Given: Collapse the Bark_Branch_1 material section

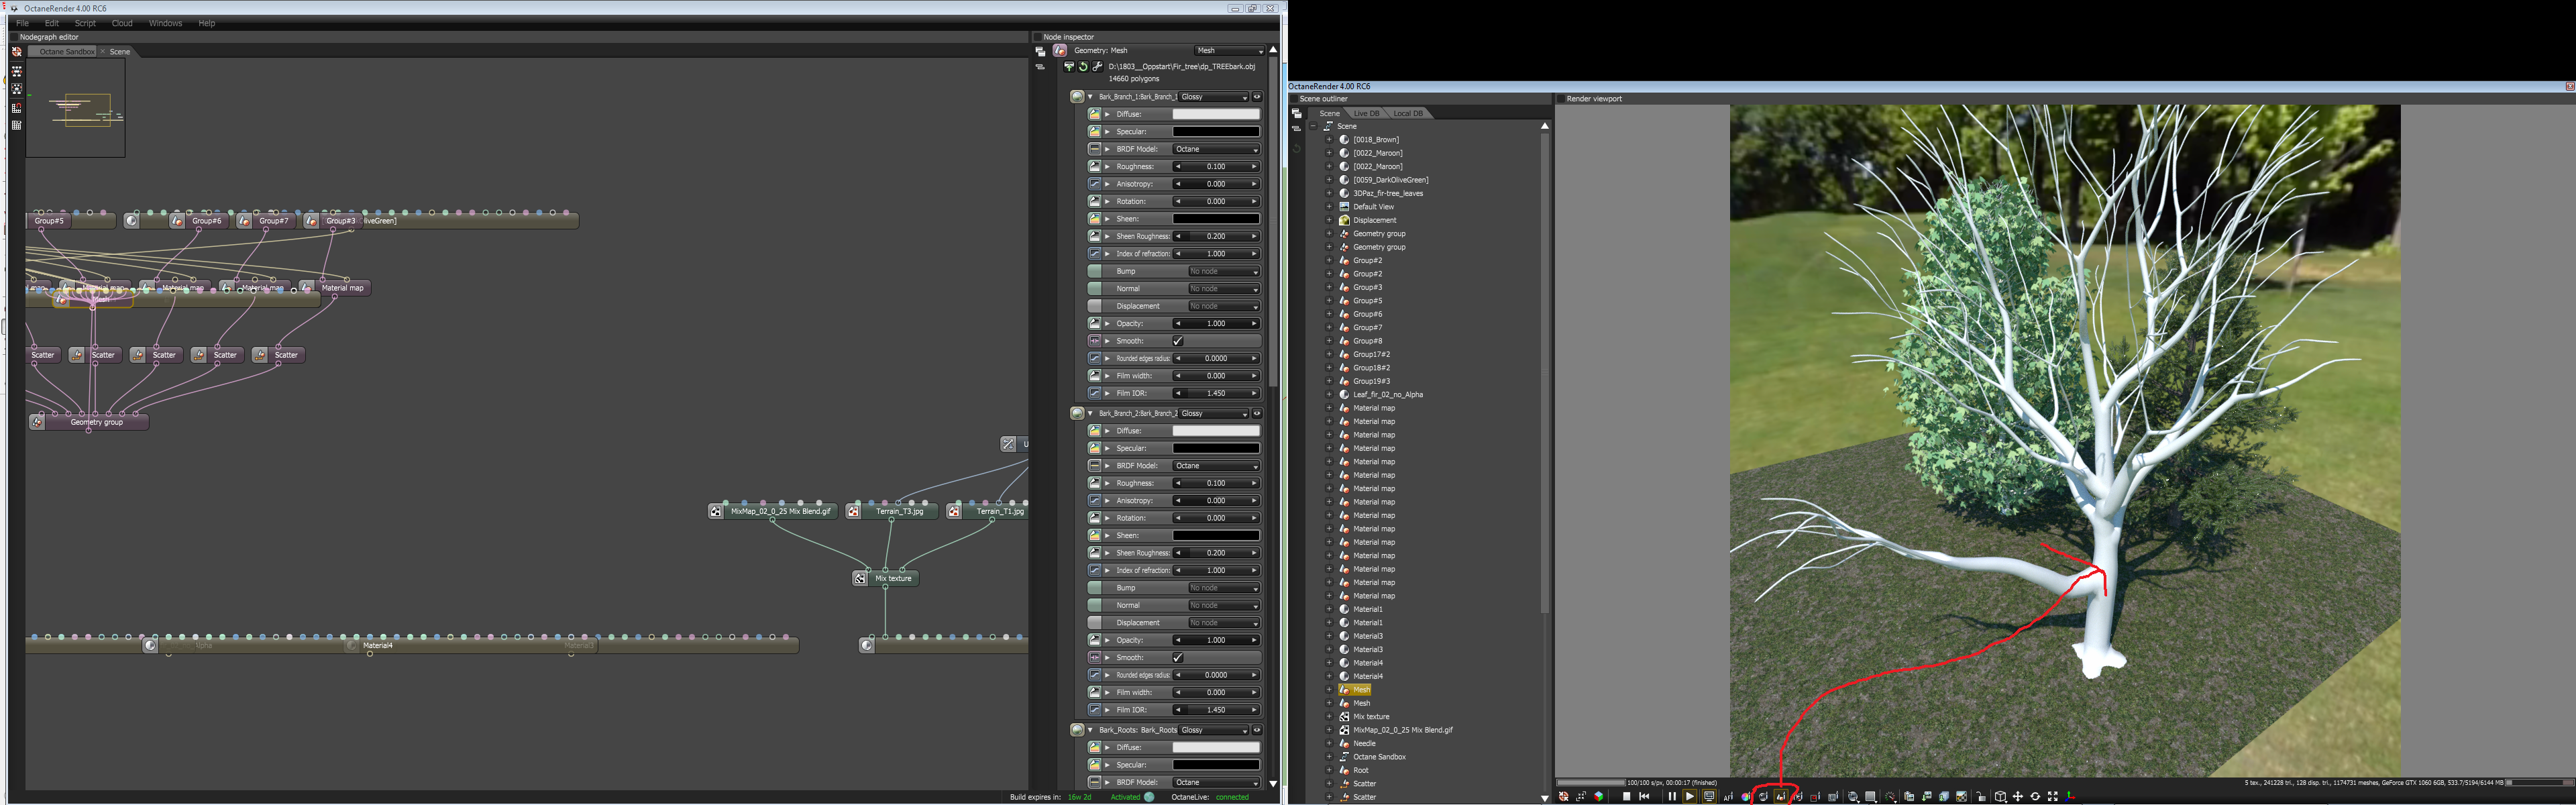Looking at the screenshot, I should [x=1090, y=97].
